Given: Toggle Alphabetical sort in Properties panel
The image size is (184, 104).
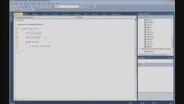Looking at the screenshot, I should [143, 65].
